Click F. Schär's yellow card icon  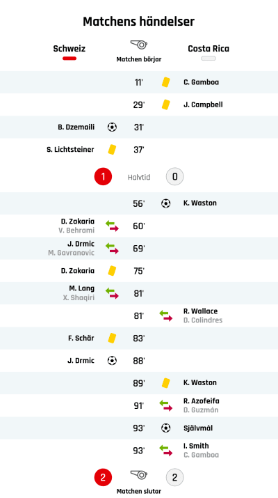coord(112,339)
